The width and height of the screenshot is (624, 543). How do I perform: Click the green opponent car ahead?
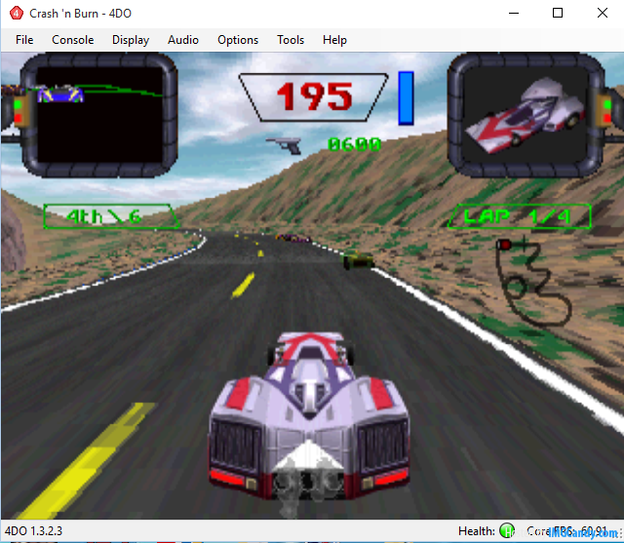pyautogui.click(x=359, y=260)
